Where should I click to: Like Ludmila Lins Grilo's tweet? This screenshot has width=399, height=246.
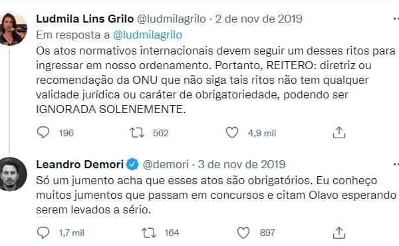pyautogui.click(x=232, y=132)
